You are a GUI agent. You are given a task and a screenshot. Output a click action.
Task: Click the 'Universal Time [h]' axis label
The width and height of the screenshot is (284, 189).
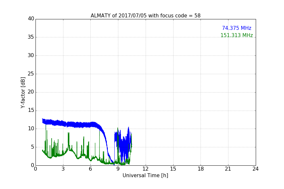[x=145, y=176]
